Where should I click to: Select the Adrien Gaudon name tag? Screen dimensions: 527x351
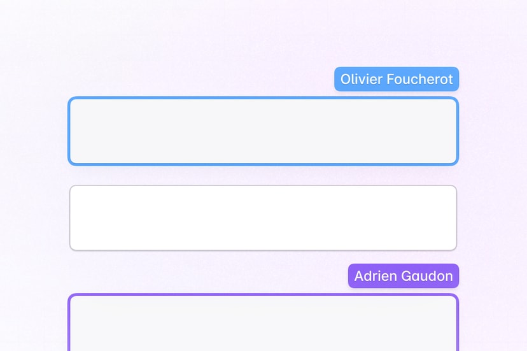tap(403, 276)
